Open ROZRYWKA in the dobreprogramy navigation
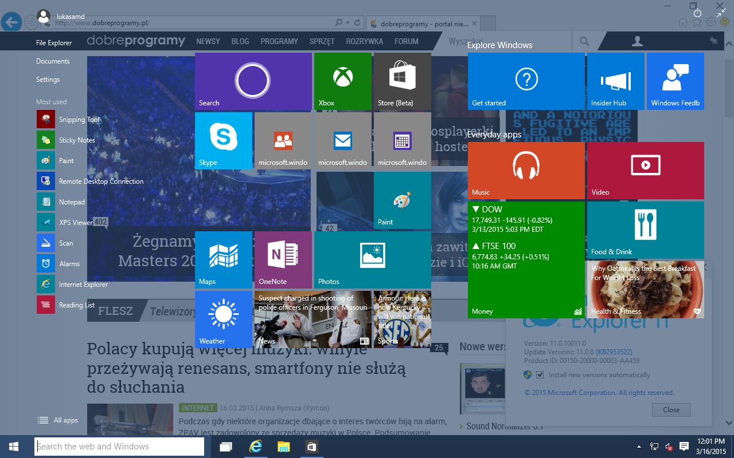734x458 pixels. (x=365, y=41)
